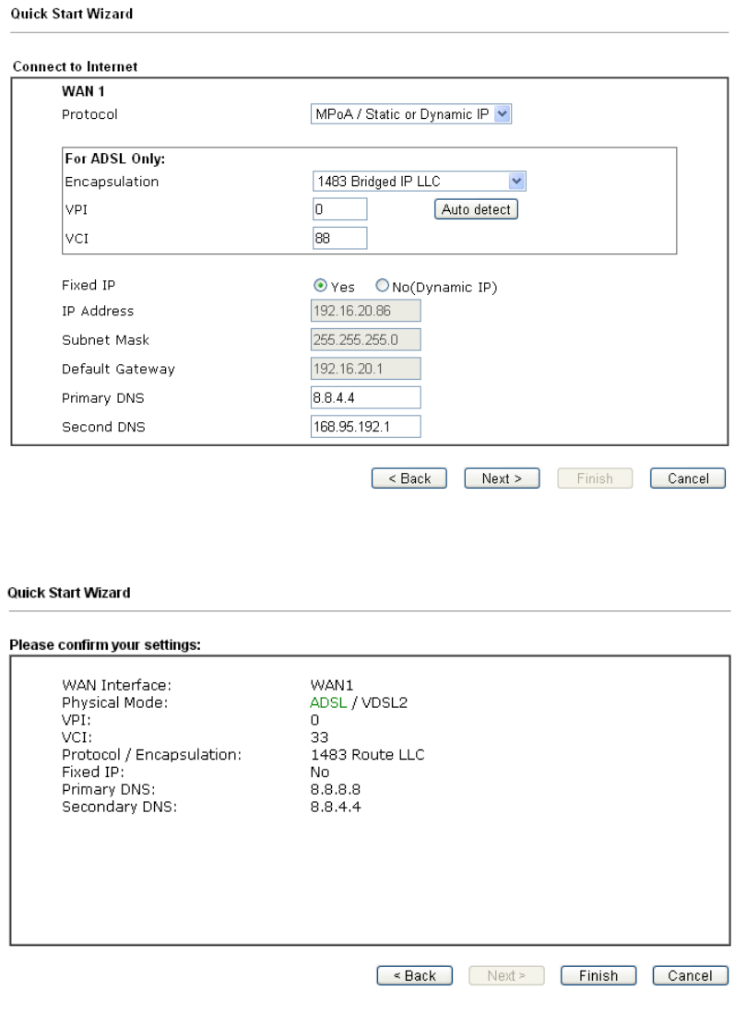Click the 'For ADSL Only:' heading
This screenshot has width=746, height=1026.
115,159
